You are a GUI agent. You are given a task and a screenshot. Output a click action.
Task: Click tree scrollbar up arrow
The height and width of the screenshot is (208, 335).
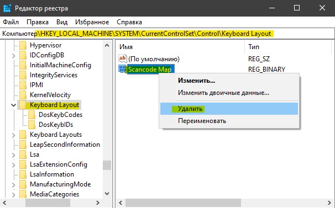[107, 45]
